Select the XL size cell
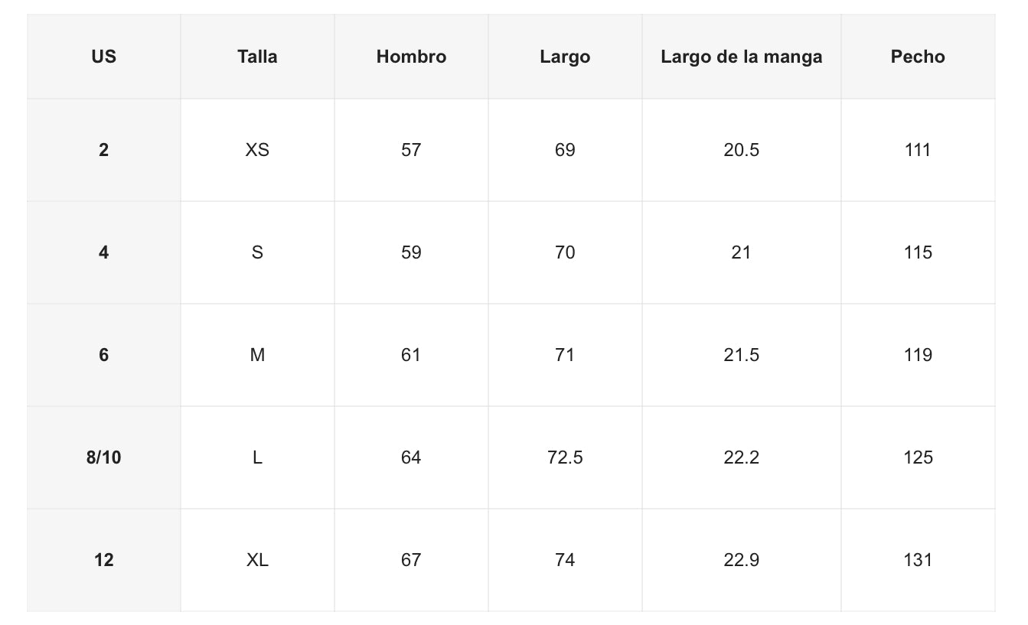1028x625 pixels. 257,560
